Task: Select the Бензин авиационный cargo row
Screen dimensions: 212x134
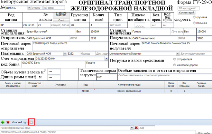Action: click(106, 91)
